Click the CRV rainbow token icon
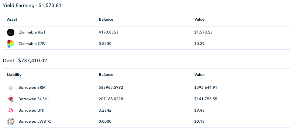Image resolution: width=295 pixels, height=133 pixels. pos(11,43)
